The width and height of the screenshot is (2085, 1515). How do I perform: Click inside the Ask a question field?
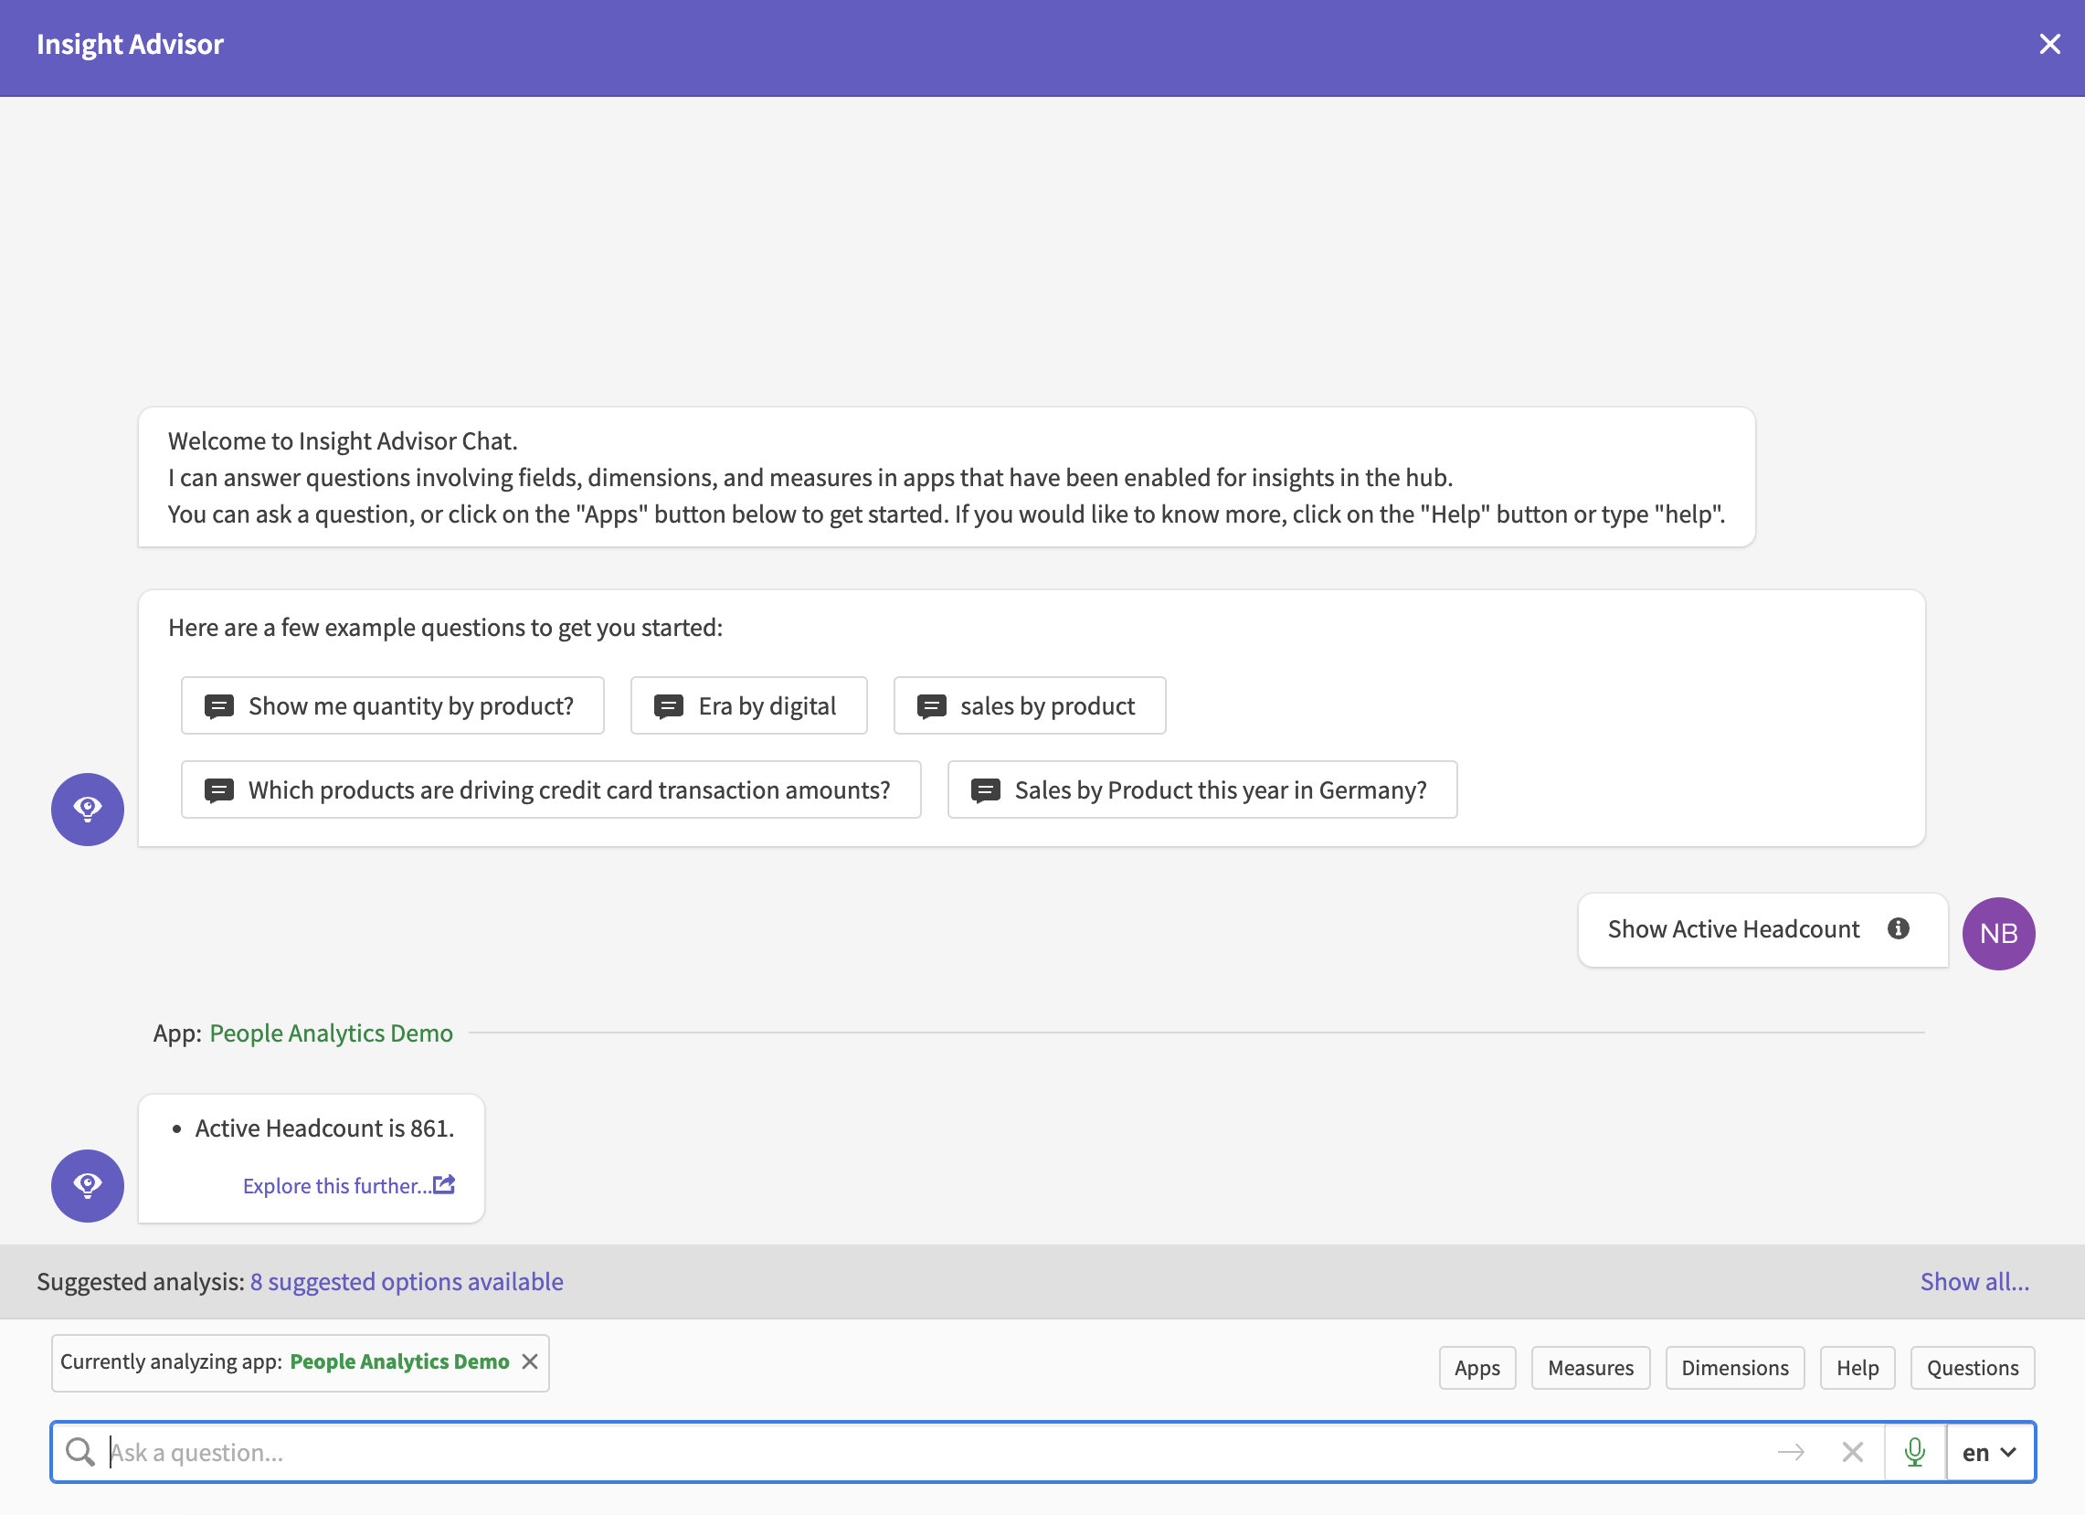(x=552, y=1452)
